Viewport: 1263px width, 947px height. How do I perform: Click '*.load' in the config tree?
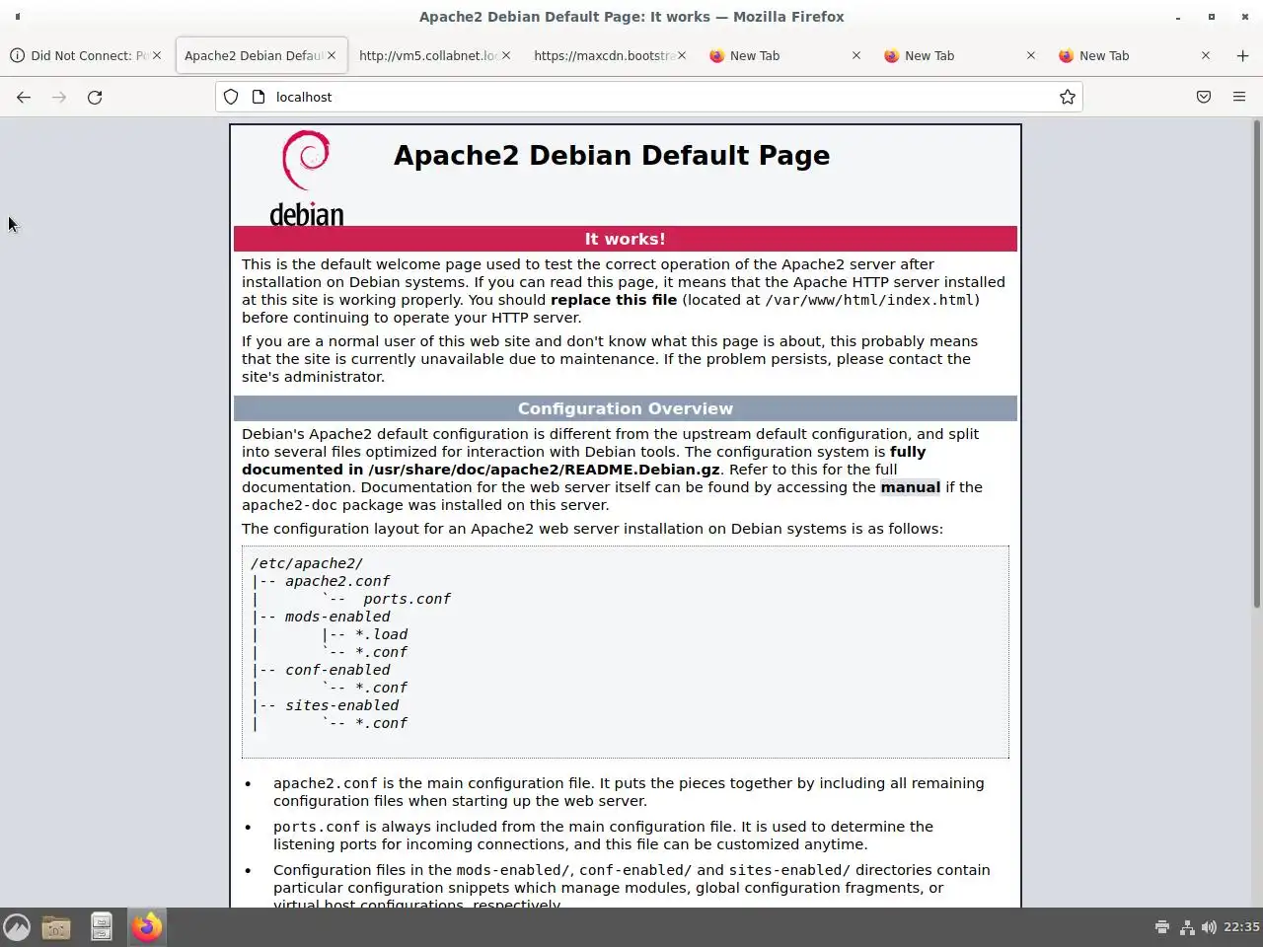[381, 634]
